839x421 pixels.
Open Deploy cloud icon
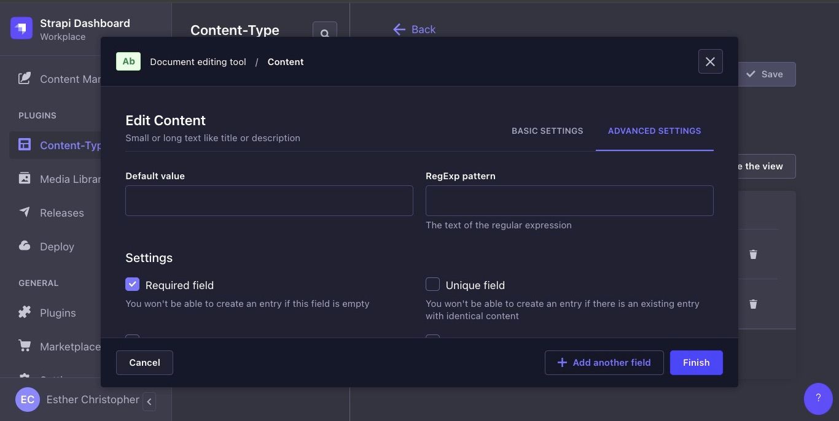pyautogui.click(x=25, y=246)
